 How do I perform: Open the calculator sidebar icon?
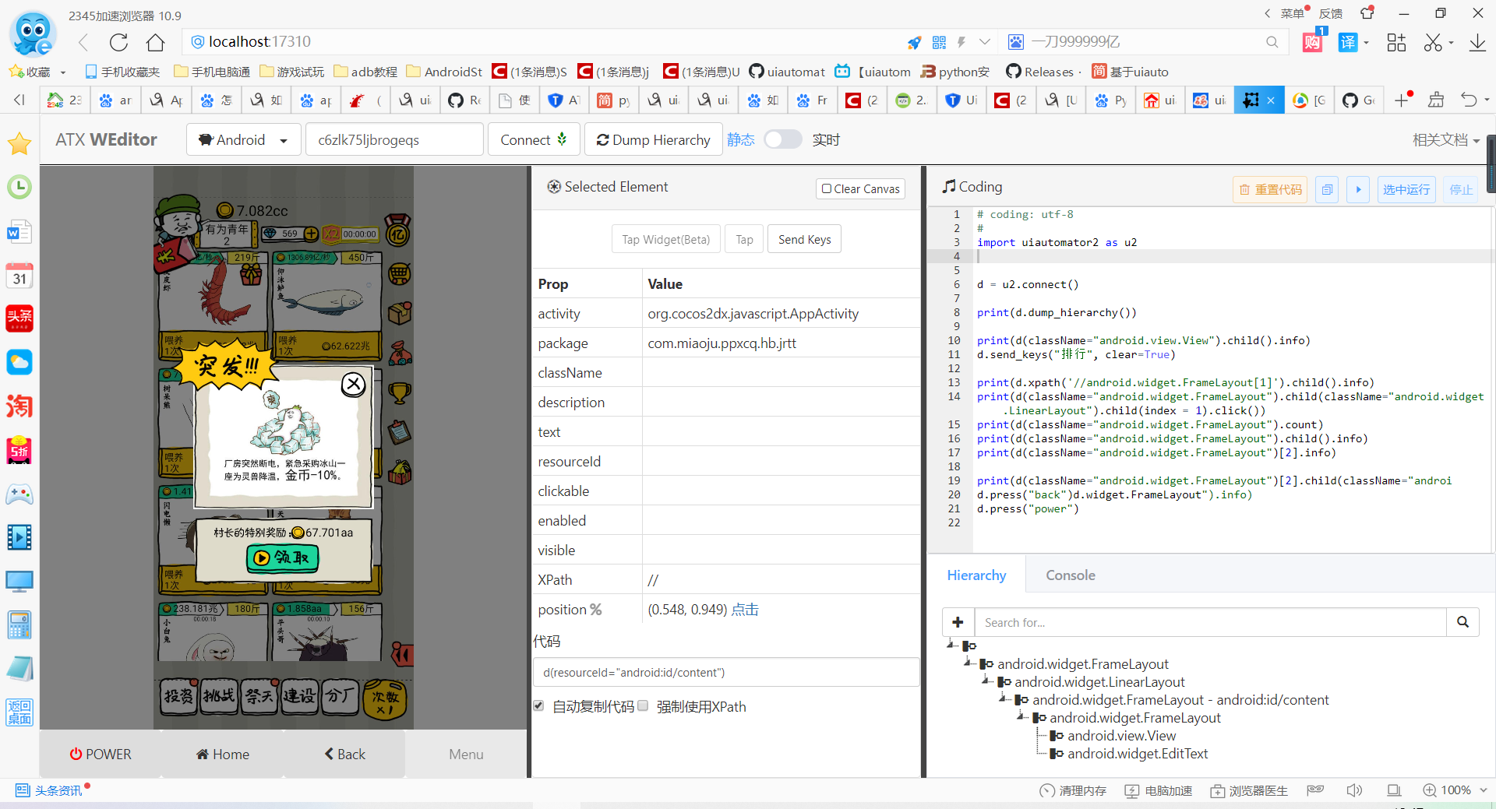[x=19, y=624]
